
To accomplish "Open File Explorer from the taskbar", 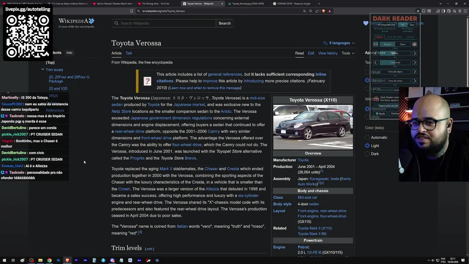I will coord(40,260).
